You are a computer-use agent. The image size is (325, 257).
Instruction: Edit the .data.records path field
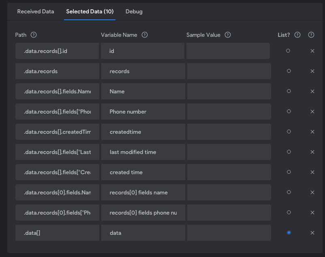click(x=57, y=71)
